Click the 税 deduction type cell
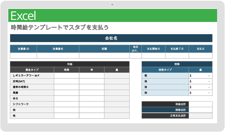 [x=165, y=75]
